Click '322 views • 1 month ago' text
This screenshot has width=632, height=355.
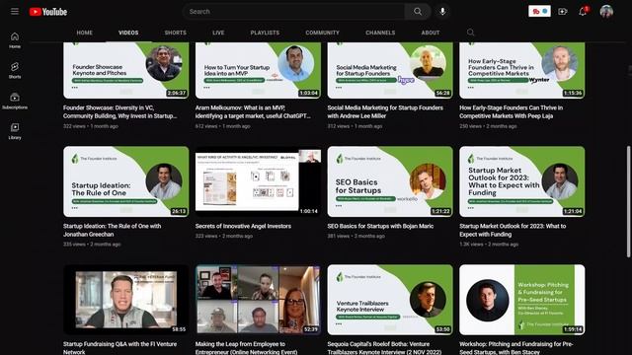click(x=91, y=126)
